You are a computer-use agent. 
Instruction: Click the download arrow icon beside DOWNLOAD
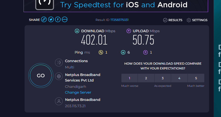[x=77, y=31]
